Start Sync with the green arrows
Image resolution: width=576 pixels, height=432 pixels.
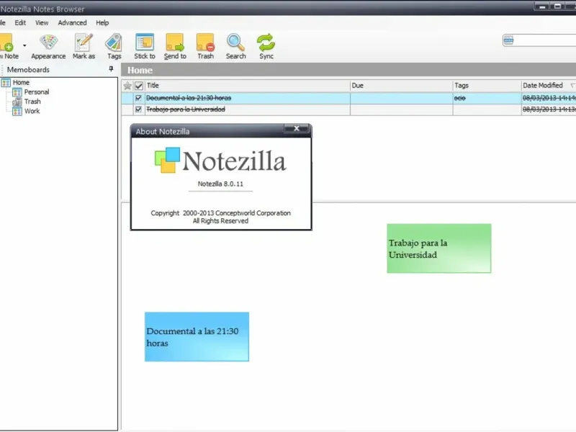pyautogui.click(x=266, y=46)
